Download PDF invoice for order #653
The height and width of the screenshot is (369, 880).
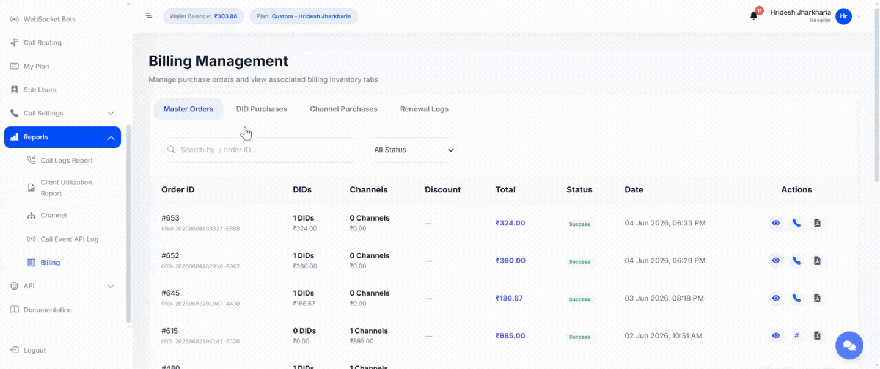[x=817, y=223]
